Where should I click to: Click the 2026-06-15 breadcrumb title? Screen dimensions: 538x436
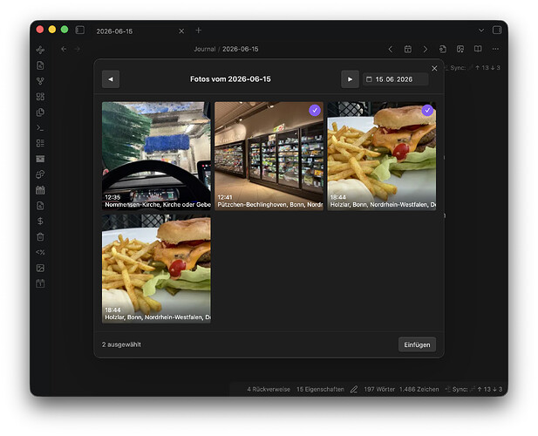(240, 49)
